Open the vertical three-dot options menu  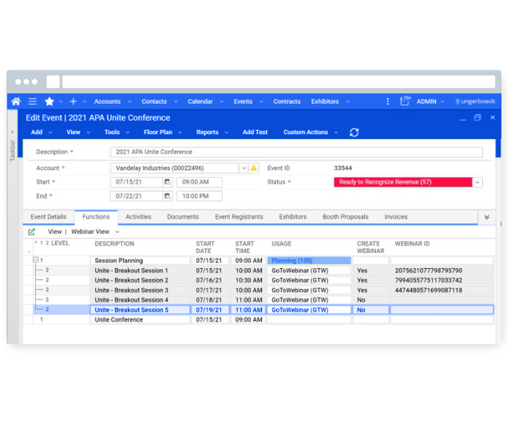click(388, 101)
